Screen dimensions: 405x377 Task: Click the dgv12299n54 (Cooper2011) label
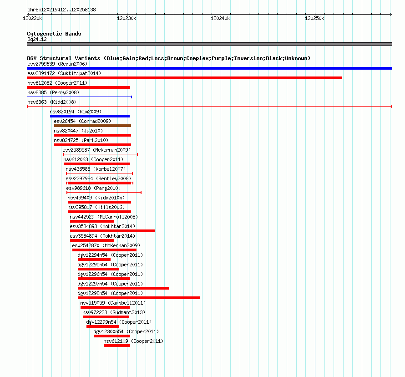[119, 322]
